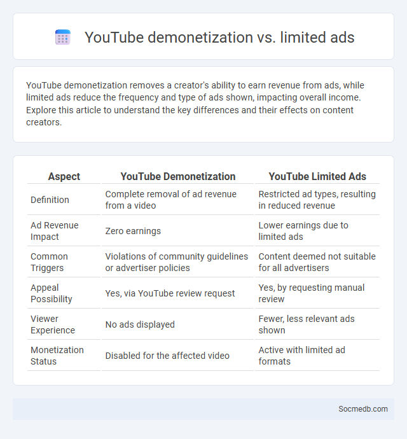407x439 pixels.
Task: Click 'Violations of community guidelines or advertiser policies'
Action: [177, 262]
